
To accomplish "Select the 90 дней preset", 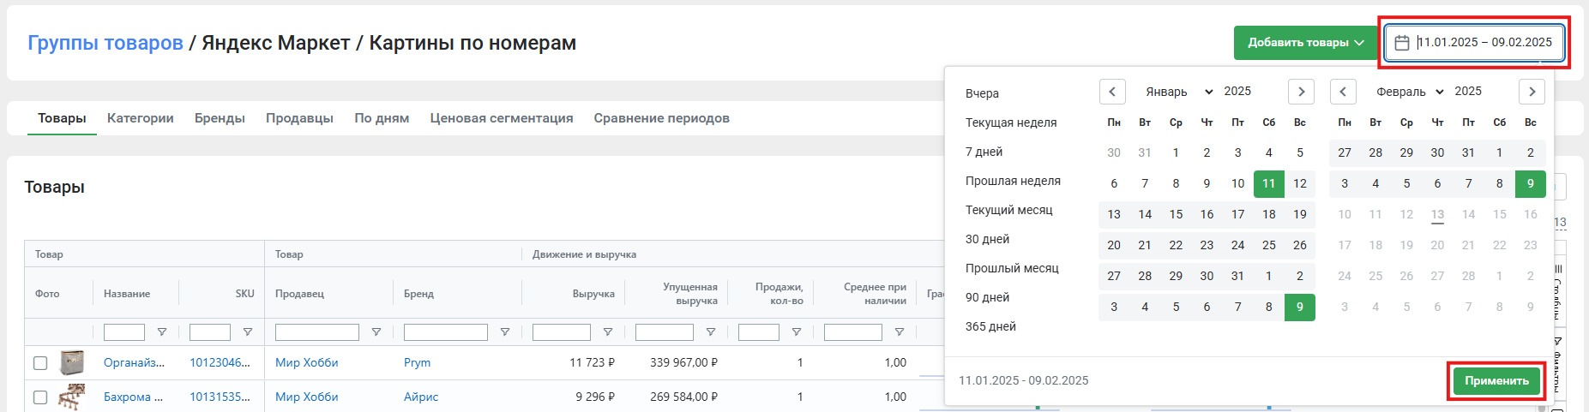I will [987, 297].
